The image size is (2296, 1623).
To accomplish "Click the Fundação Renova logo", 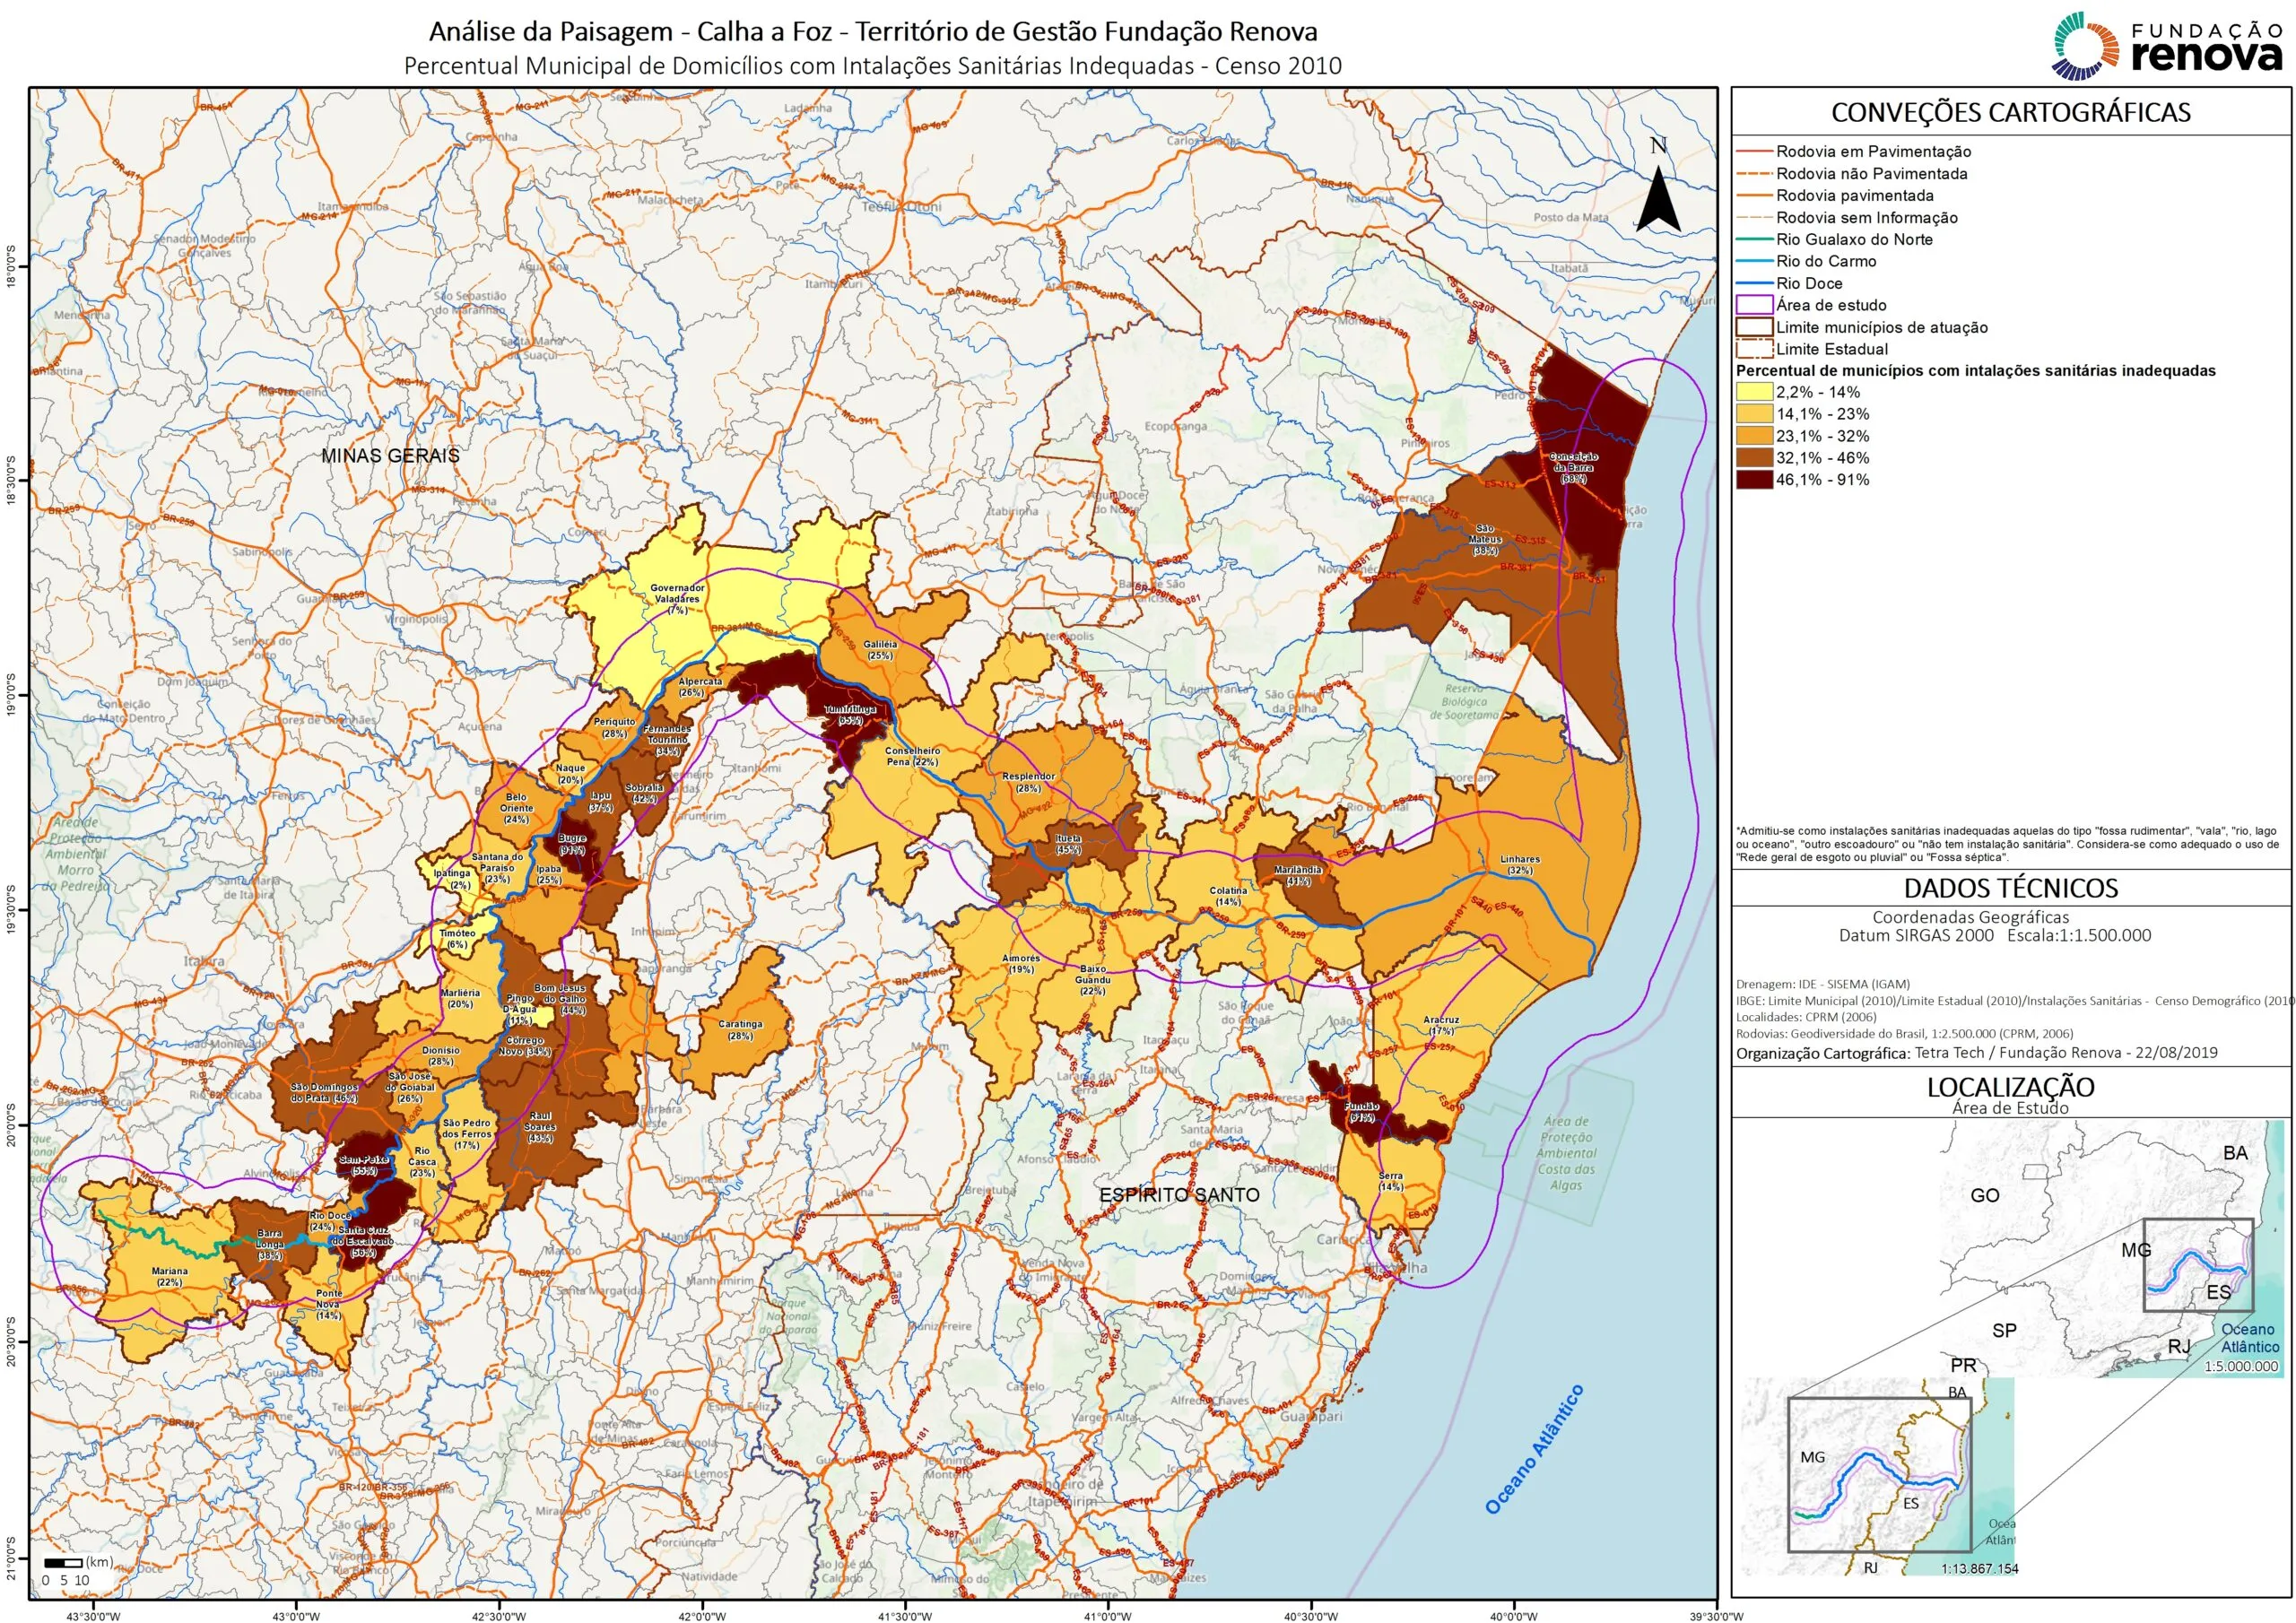I will 2165,45.
